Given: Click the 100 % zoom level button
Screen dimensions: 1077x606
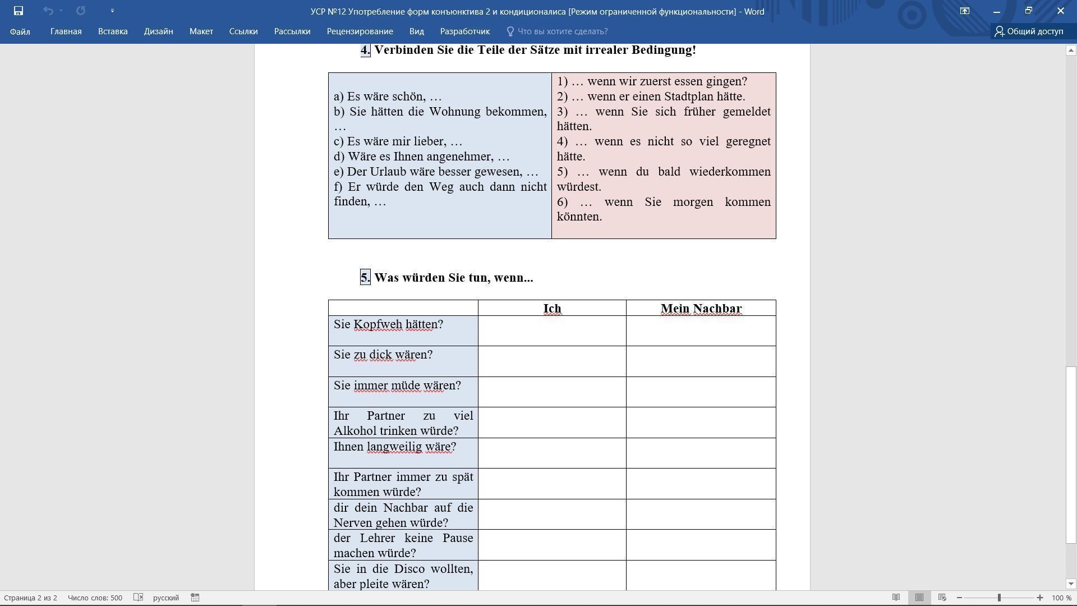Looking at the screenshot, I should (x=1061, y=598).
